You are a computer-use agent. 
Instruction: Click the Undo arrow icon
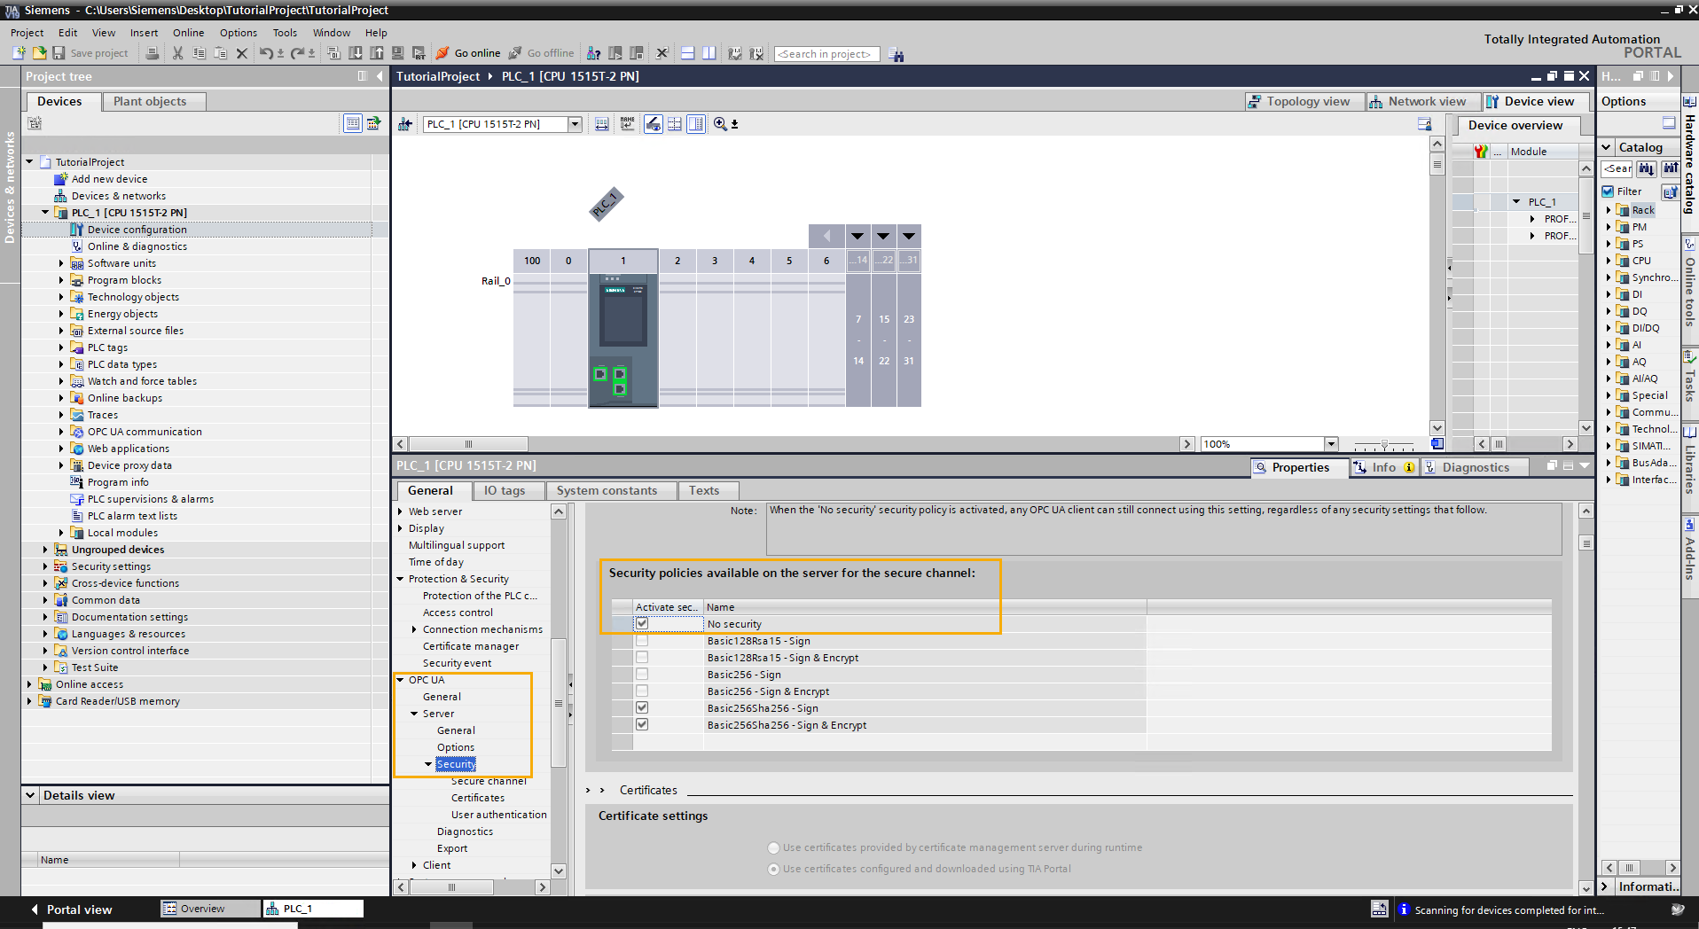click(x=265, y=53)
